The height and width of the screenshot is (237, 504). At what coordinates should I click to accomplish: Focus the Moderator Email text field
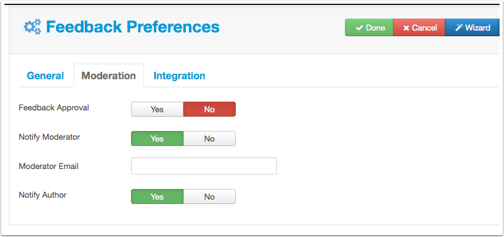(x=204, y=166)
